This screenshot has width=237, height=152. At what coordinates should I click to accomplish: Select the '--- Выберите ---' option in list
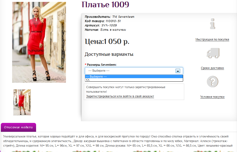pyautogui.click(x=134, y=77)
